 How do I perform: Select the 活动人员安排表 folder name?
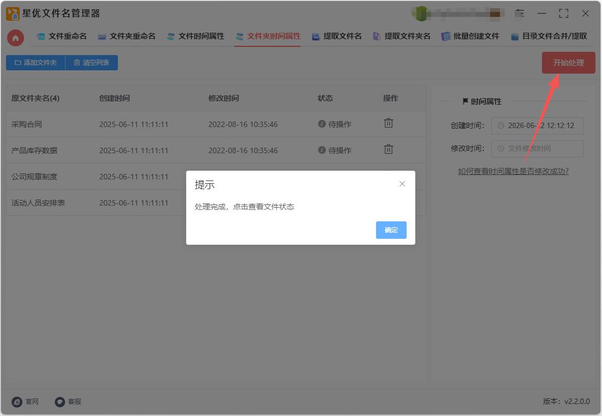click(x=38, y=202)
